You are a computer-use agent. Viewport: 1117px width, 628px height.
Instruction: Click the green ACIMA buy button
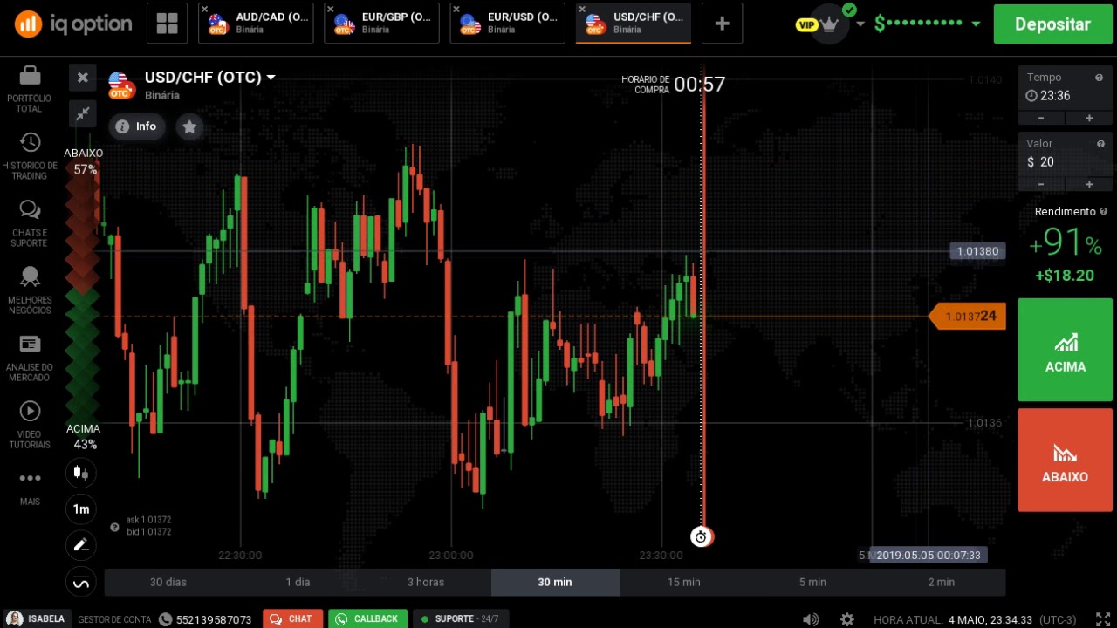[x=1065, y=350]
